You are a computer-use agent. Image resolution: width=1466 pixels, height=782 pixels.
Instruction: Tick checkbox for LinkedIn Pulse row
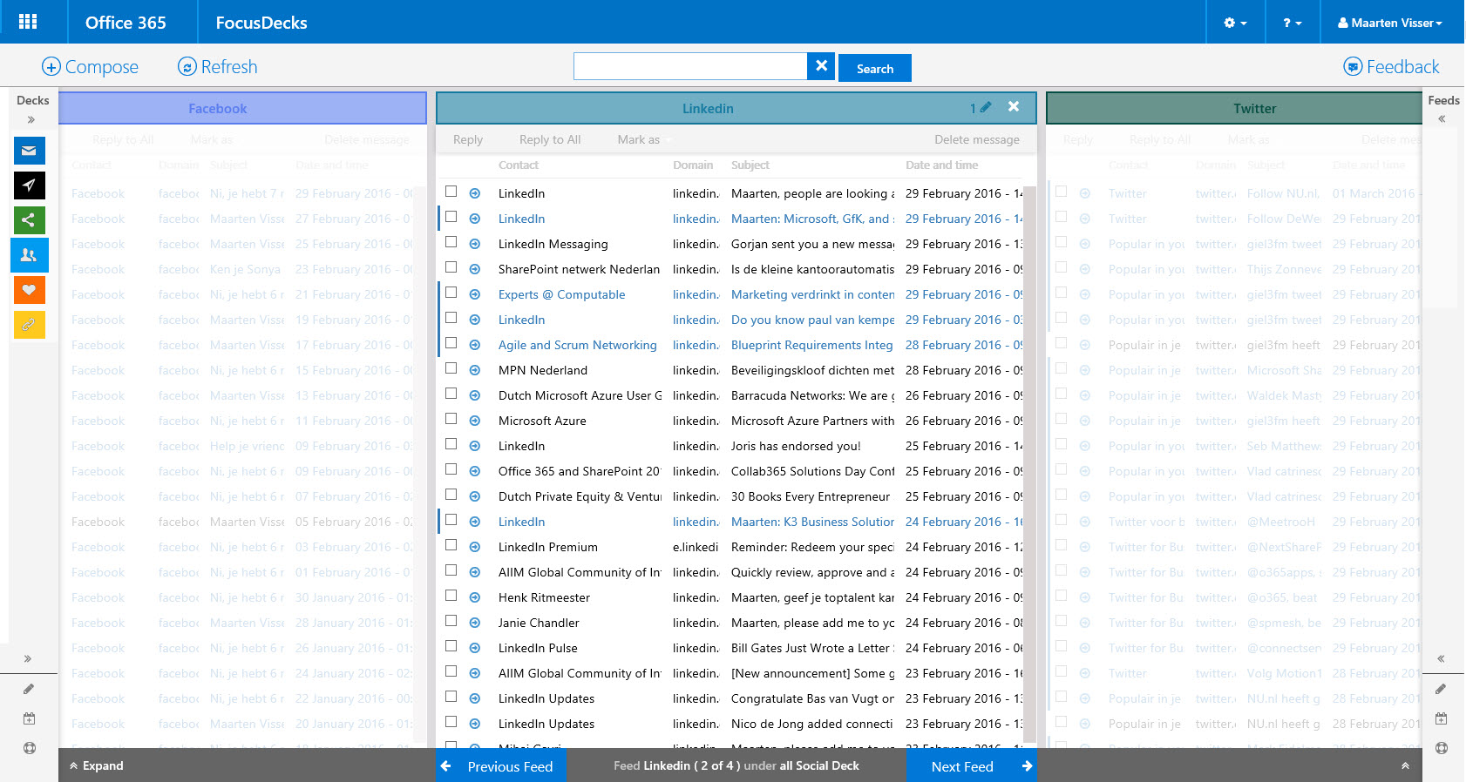tap(451, 646)
